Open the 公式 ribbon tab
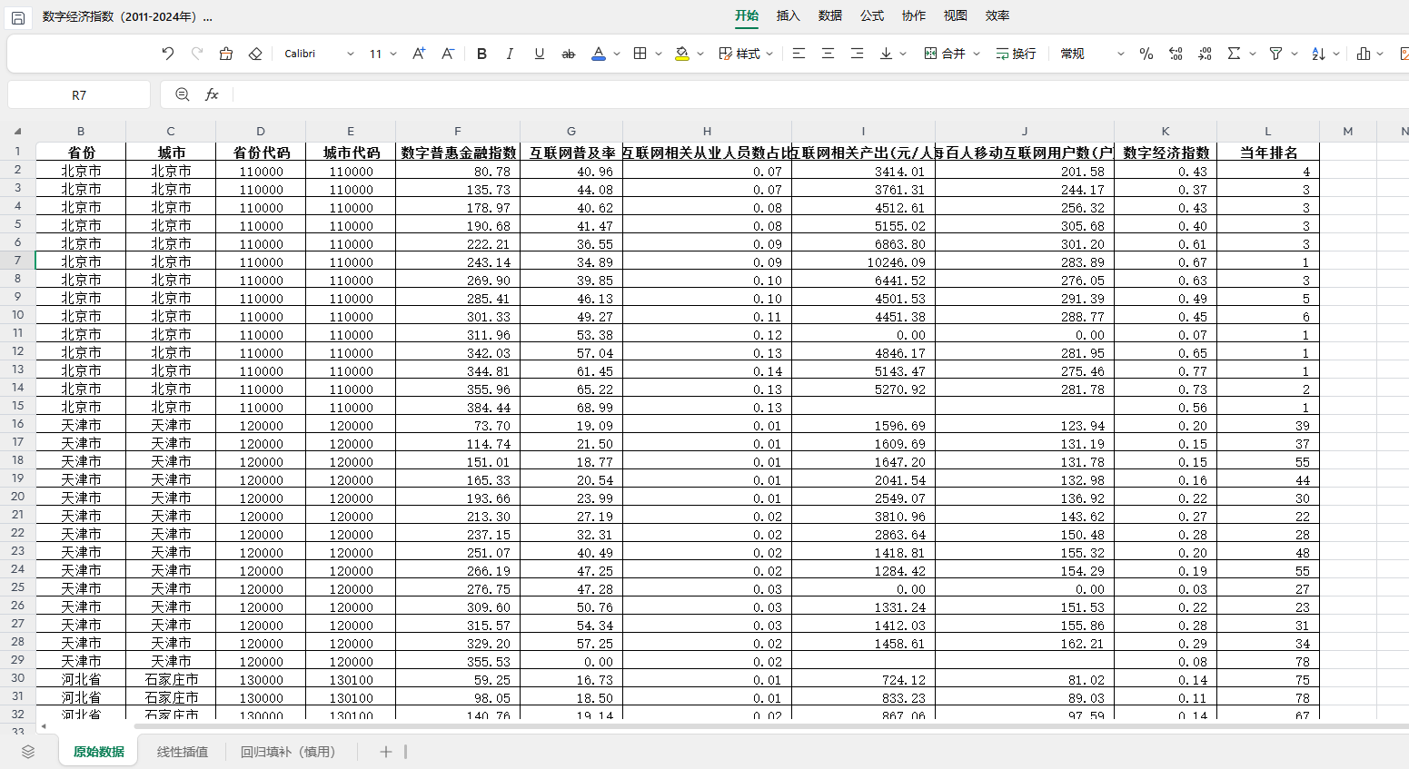Viewport: 1409px width, 769px height. click(x=872, y=15)
